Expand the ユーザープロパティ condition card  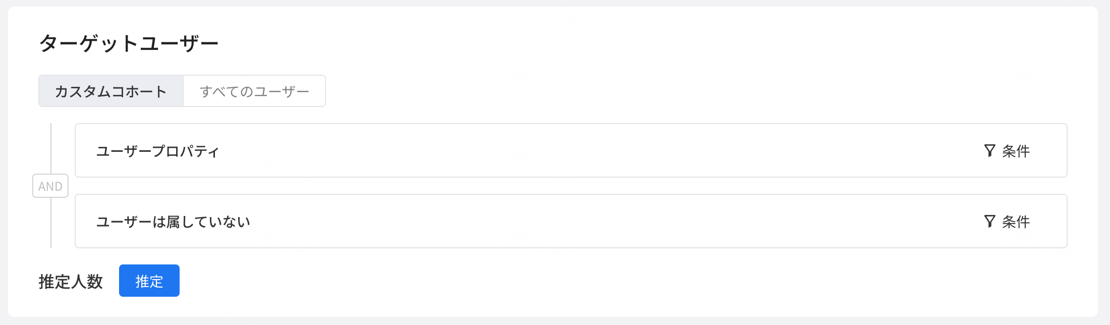[x=571, y=150]
